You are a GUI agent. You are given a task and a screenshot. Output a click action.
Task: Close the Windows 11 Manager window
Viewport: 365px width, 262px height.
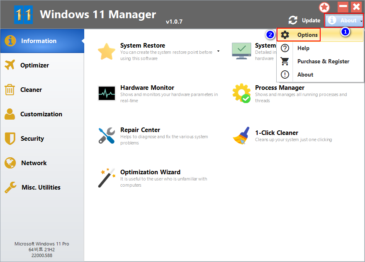pyautogui.click(x=356, y=7)
